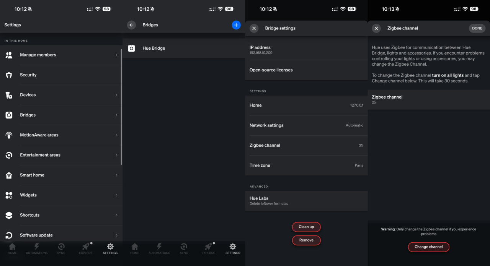
Task: Open Open-source licenses
Action: 306,70
